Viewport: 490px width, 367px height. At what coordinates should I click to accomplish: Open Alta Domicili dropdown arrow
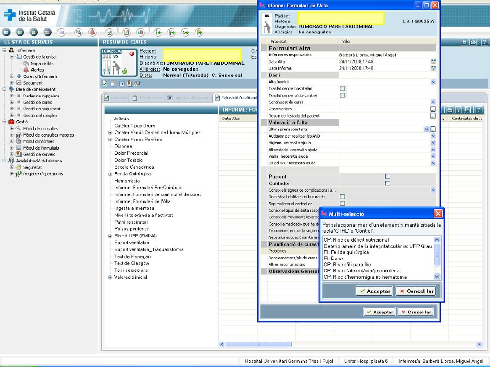point(433,82)
